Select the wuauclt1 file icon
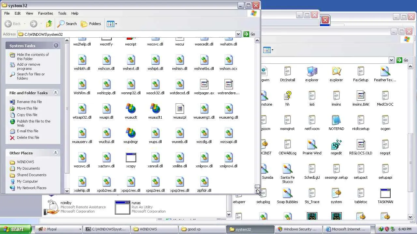 155,109
